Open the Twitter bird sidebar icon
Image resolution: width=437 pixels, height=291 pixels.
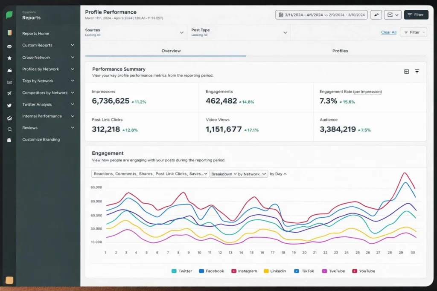[x=9, y=105]
